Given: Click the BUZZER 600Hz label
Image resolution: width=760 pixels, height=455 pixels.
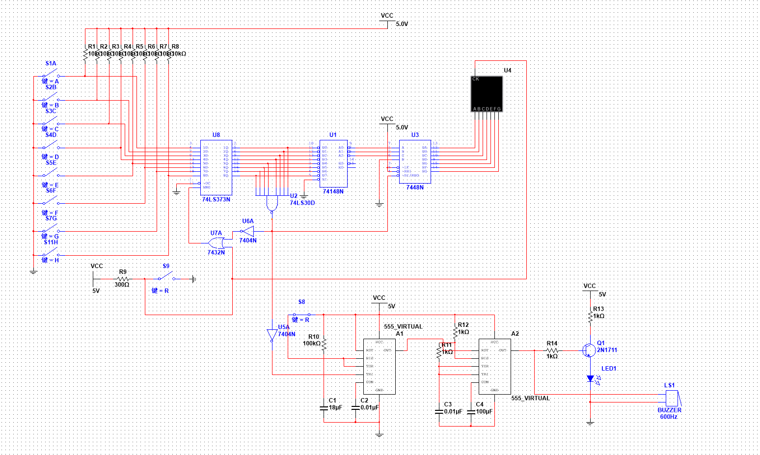Looking at the screenshot, I should [670, 413].
